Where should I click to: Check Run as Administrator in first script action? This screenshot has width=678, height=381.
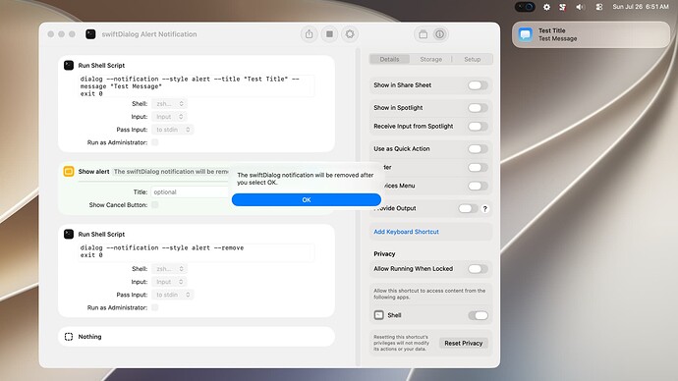pyautogui.click(x=155, y=142)
